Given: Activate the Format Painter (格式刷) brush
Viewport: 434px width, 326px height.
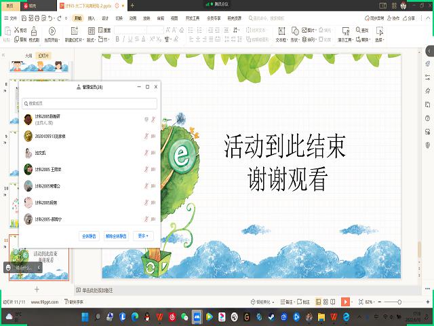Looking at the screenshot, I should click(34, 35).
